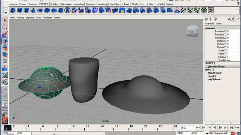Screen dimensions: 241x135
Task: Click the automatic mapping checker shield icon
Action: point(204,10)
